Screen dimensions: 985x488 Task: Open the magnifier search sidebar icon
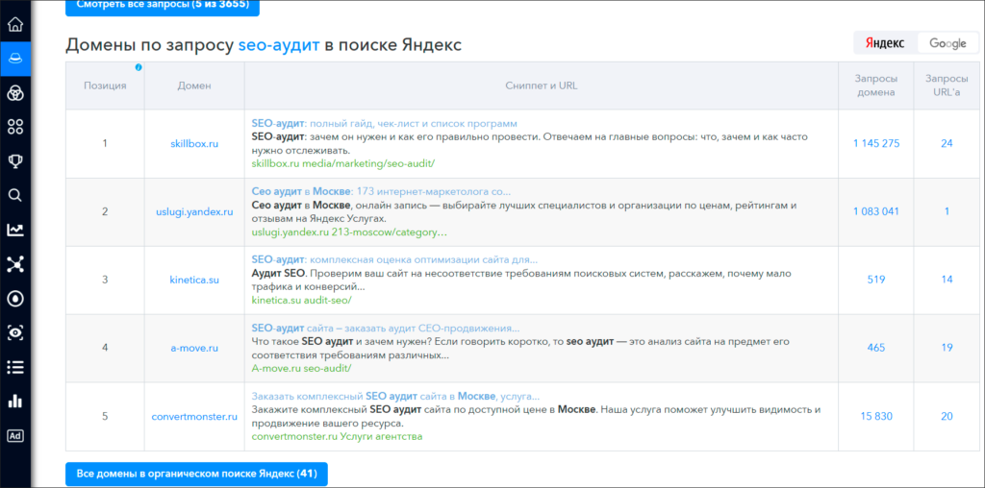coord(15,195)
